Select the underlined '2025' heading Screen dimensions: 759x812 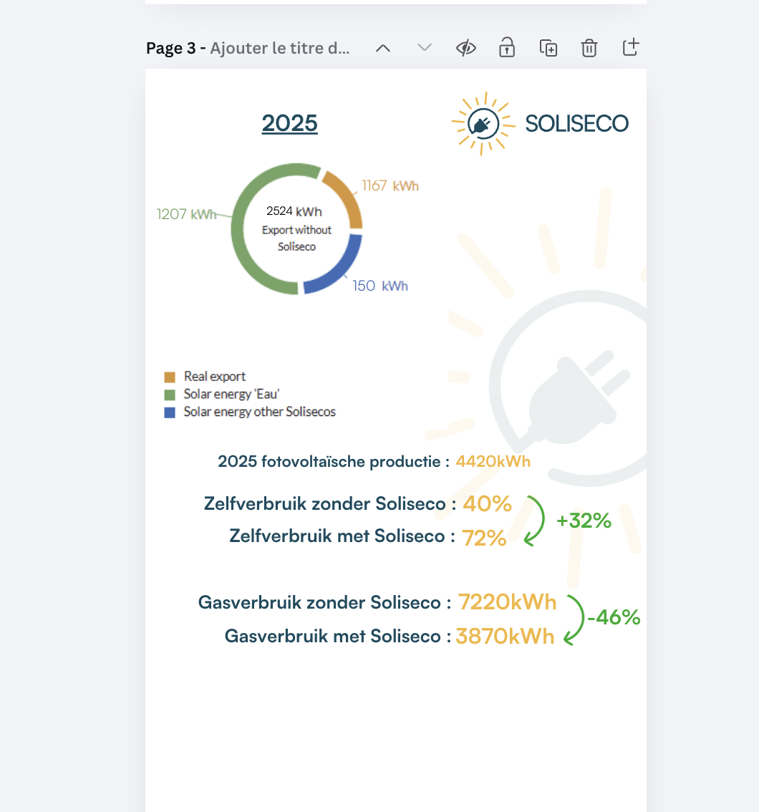click(x=289, y=122)
